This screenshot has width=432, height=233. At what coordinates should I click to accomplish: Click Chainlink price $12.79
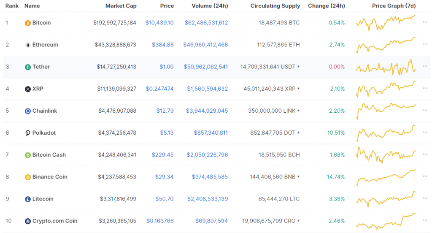coord(165,111)
